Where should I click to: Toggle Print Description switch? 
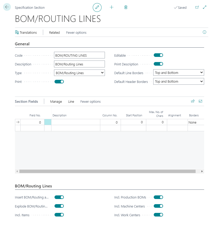point(158,64)
